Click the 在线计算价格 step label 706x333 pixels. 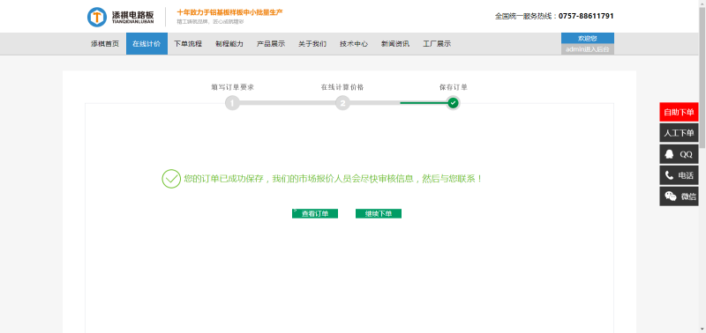pos(342,87)
